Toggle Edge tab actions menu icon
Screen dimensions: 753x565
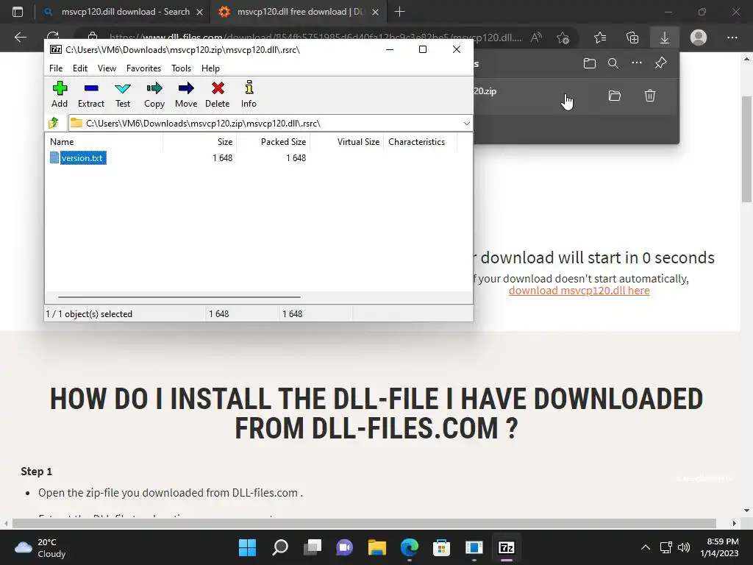pyautogui.click(x=18, y=12)
